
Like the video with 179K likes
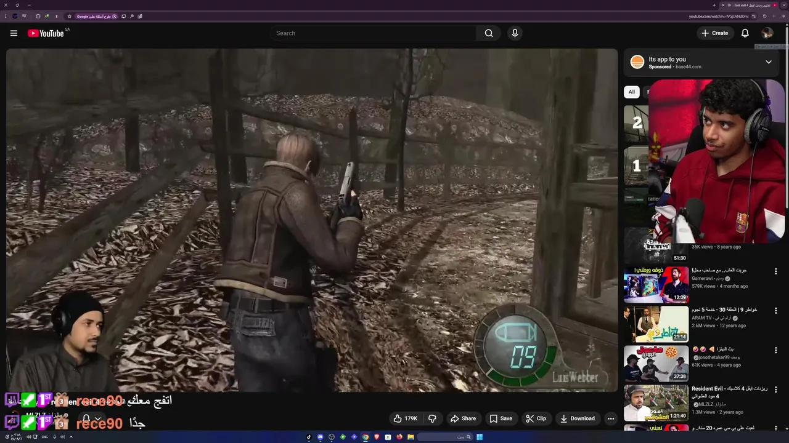[406, 418]
